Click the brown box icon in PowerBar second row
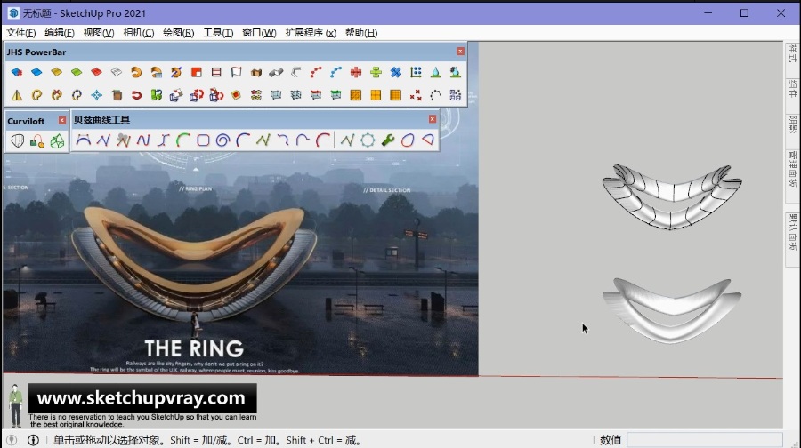The height and width of the screenshot is (448, 801). 117,95
